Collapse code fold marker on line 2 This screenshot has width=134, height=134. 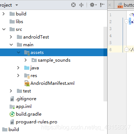(126, 22)
